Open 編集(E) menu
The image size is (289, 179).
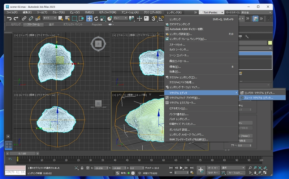pyautogui.click(x=27, y=12)
